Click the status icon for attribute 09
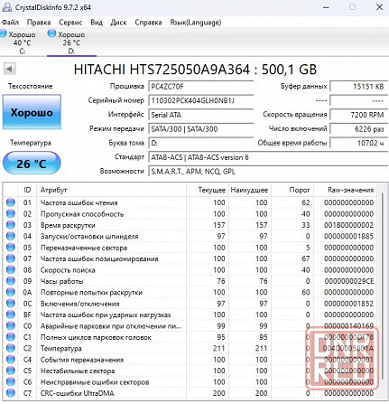Image resolution: width=389 pixels, height=404 pixels. (11, 281)
